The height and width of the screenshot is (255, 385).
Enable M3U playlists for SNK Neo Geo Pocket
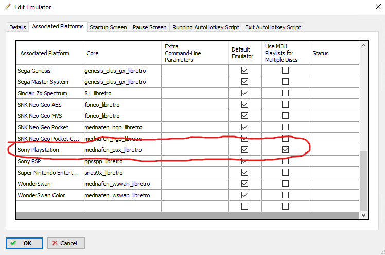pyautogui.click(x=285, y=127)
